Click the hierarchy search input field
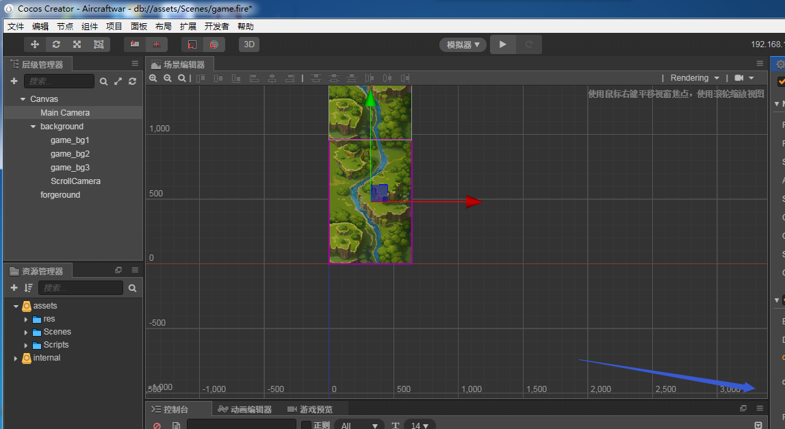This screenshot has height=429, width=785. pos(59,81)
